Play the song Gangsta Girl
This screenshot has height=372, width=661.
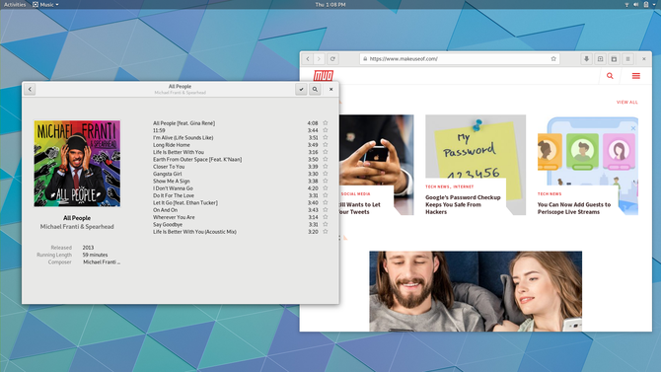point(168,174)
